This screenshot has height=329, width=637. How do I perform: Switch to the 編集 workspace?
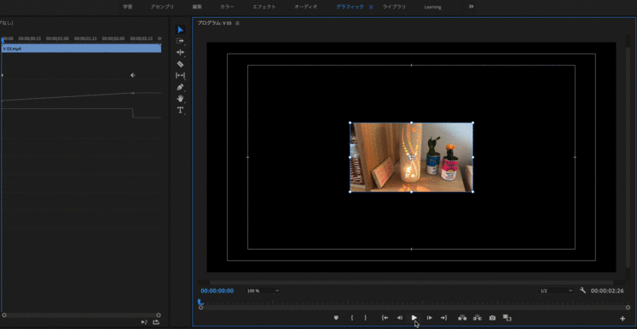pyautogui.click(x=197, y=7)
